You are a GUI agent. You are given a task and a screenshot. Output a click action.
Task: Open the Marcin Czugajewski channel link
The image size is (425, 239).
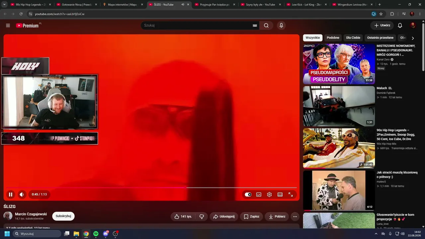coord(31,214)
